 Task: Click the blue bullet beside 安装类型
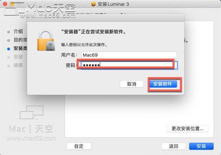coord(9,49)
